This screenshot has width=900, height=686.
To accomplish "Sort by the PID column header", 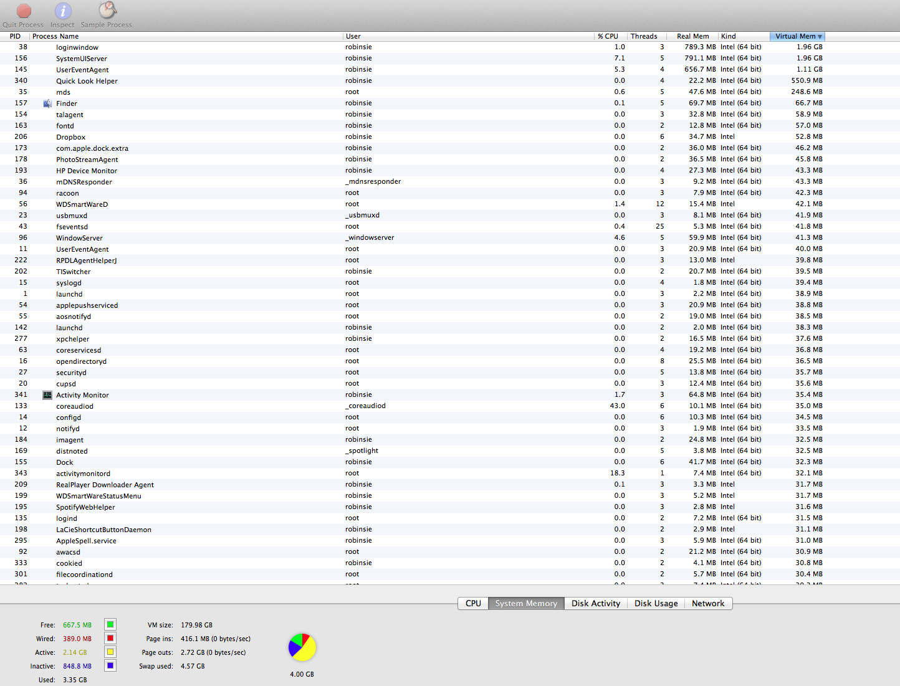I will coord(15,36).
